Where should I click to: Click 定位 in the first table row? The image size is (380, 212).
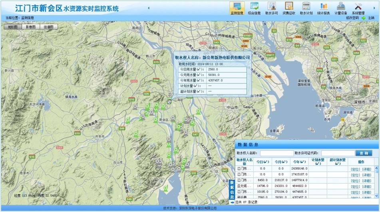355,169
